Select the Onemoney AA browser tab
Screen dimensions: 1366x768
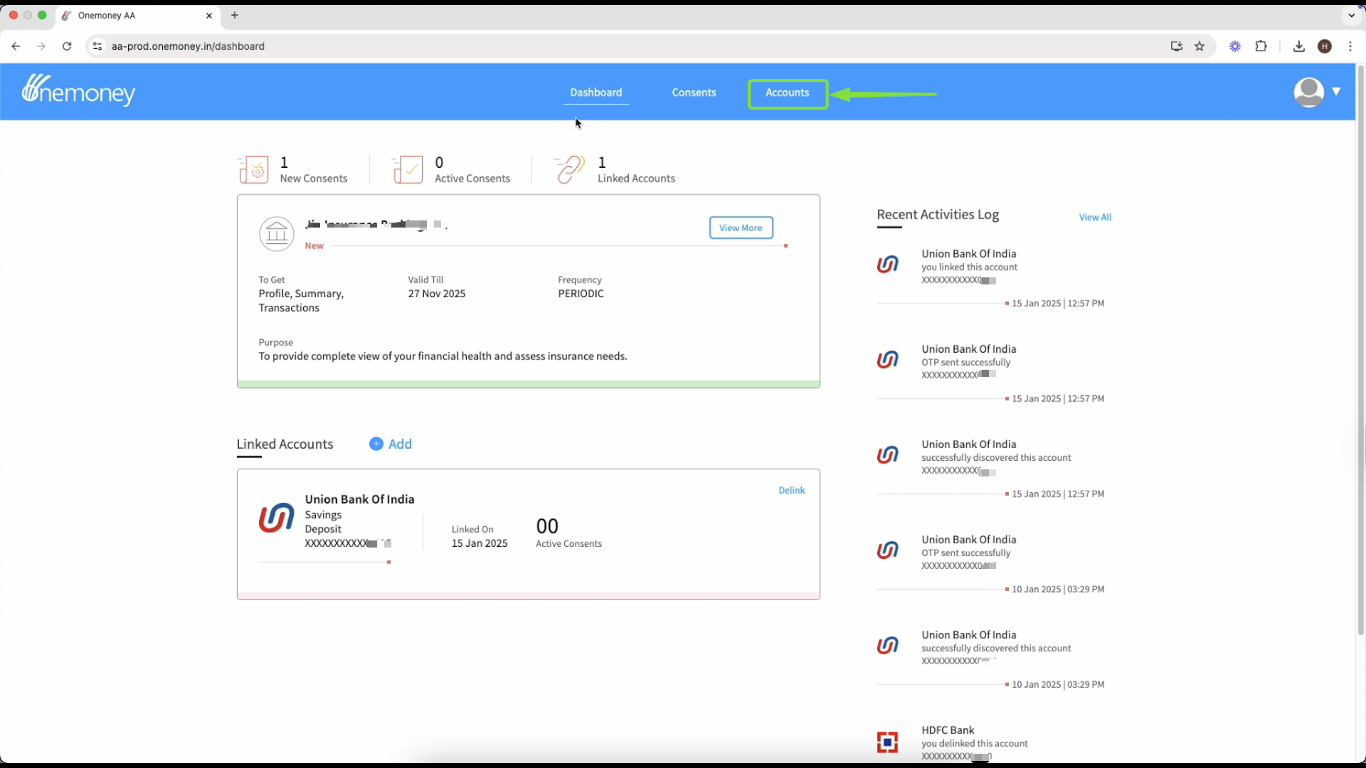point(138,16)
